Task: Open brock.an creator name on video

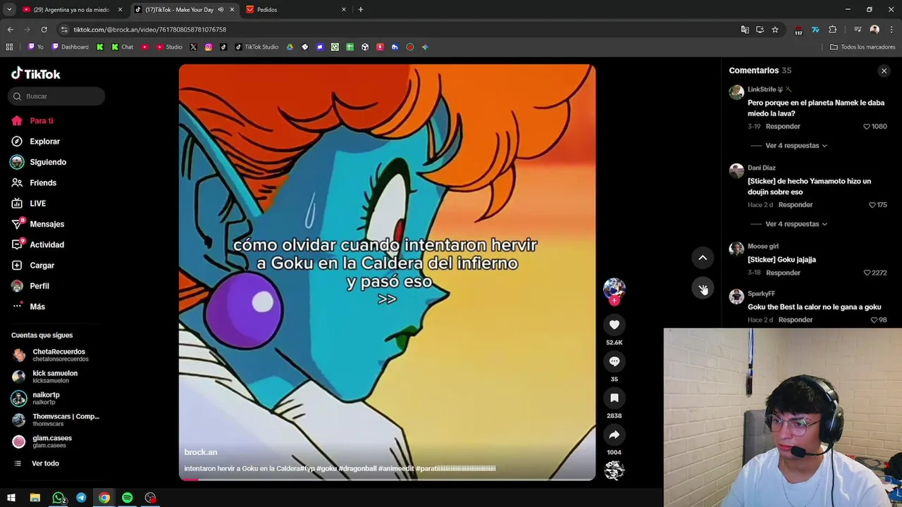Action: tap(201, 452)
